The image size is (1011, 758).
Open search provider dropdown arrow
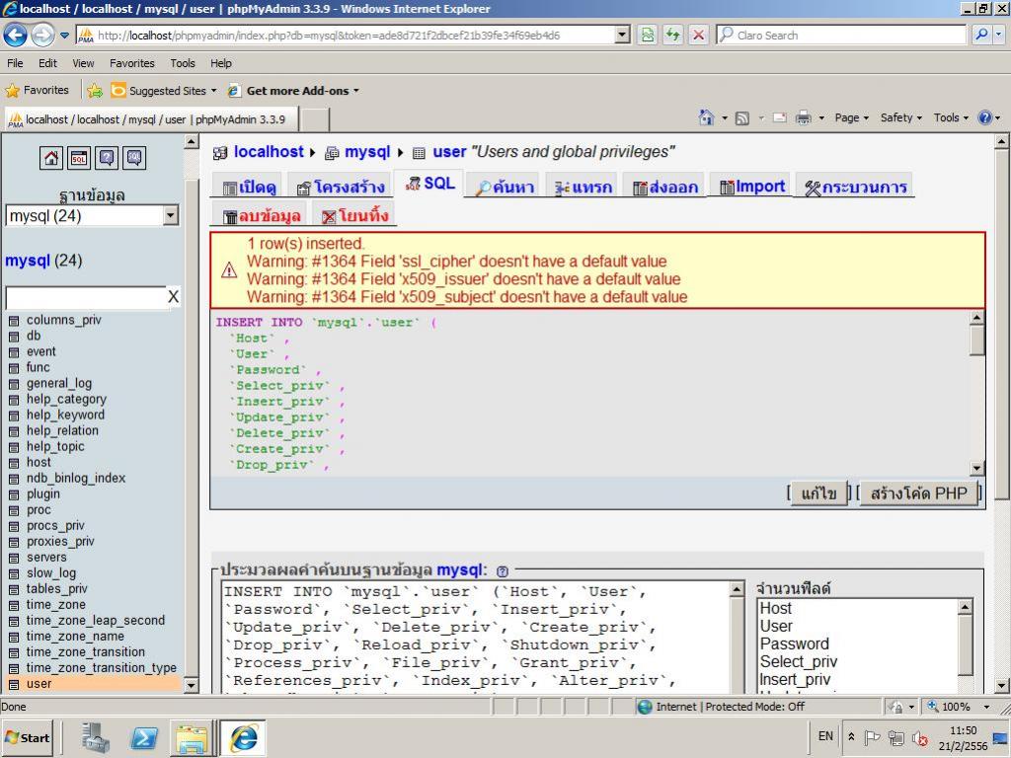[999, 35]
